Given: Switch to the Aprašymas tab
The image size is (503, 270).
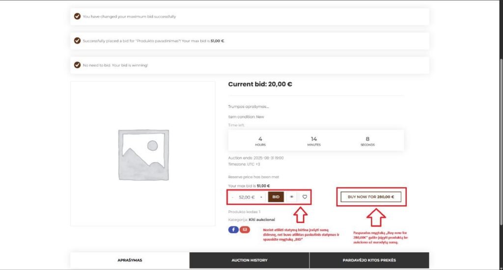Looking at the screenshot, I should coord(130,260).
